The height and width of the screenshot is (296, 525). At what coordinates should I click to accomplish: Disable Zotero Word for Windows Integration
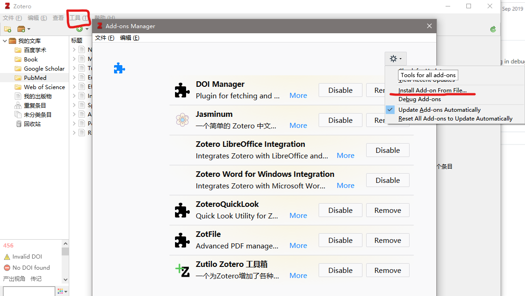click(x=388, y=180)
